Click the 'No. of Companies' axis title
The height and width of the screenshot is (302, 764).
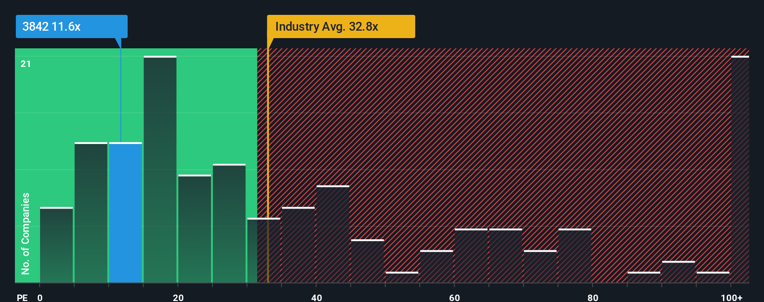tap(25, 233)
